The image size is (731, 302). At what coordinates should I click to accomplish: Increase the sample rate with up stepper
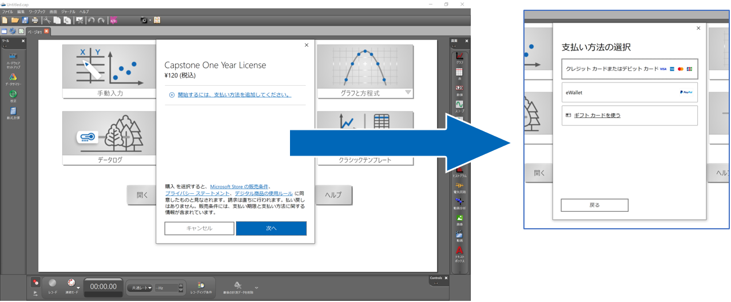[181, 285]
